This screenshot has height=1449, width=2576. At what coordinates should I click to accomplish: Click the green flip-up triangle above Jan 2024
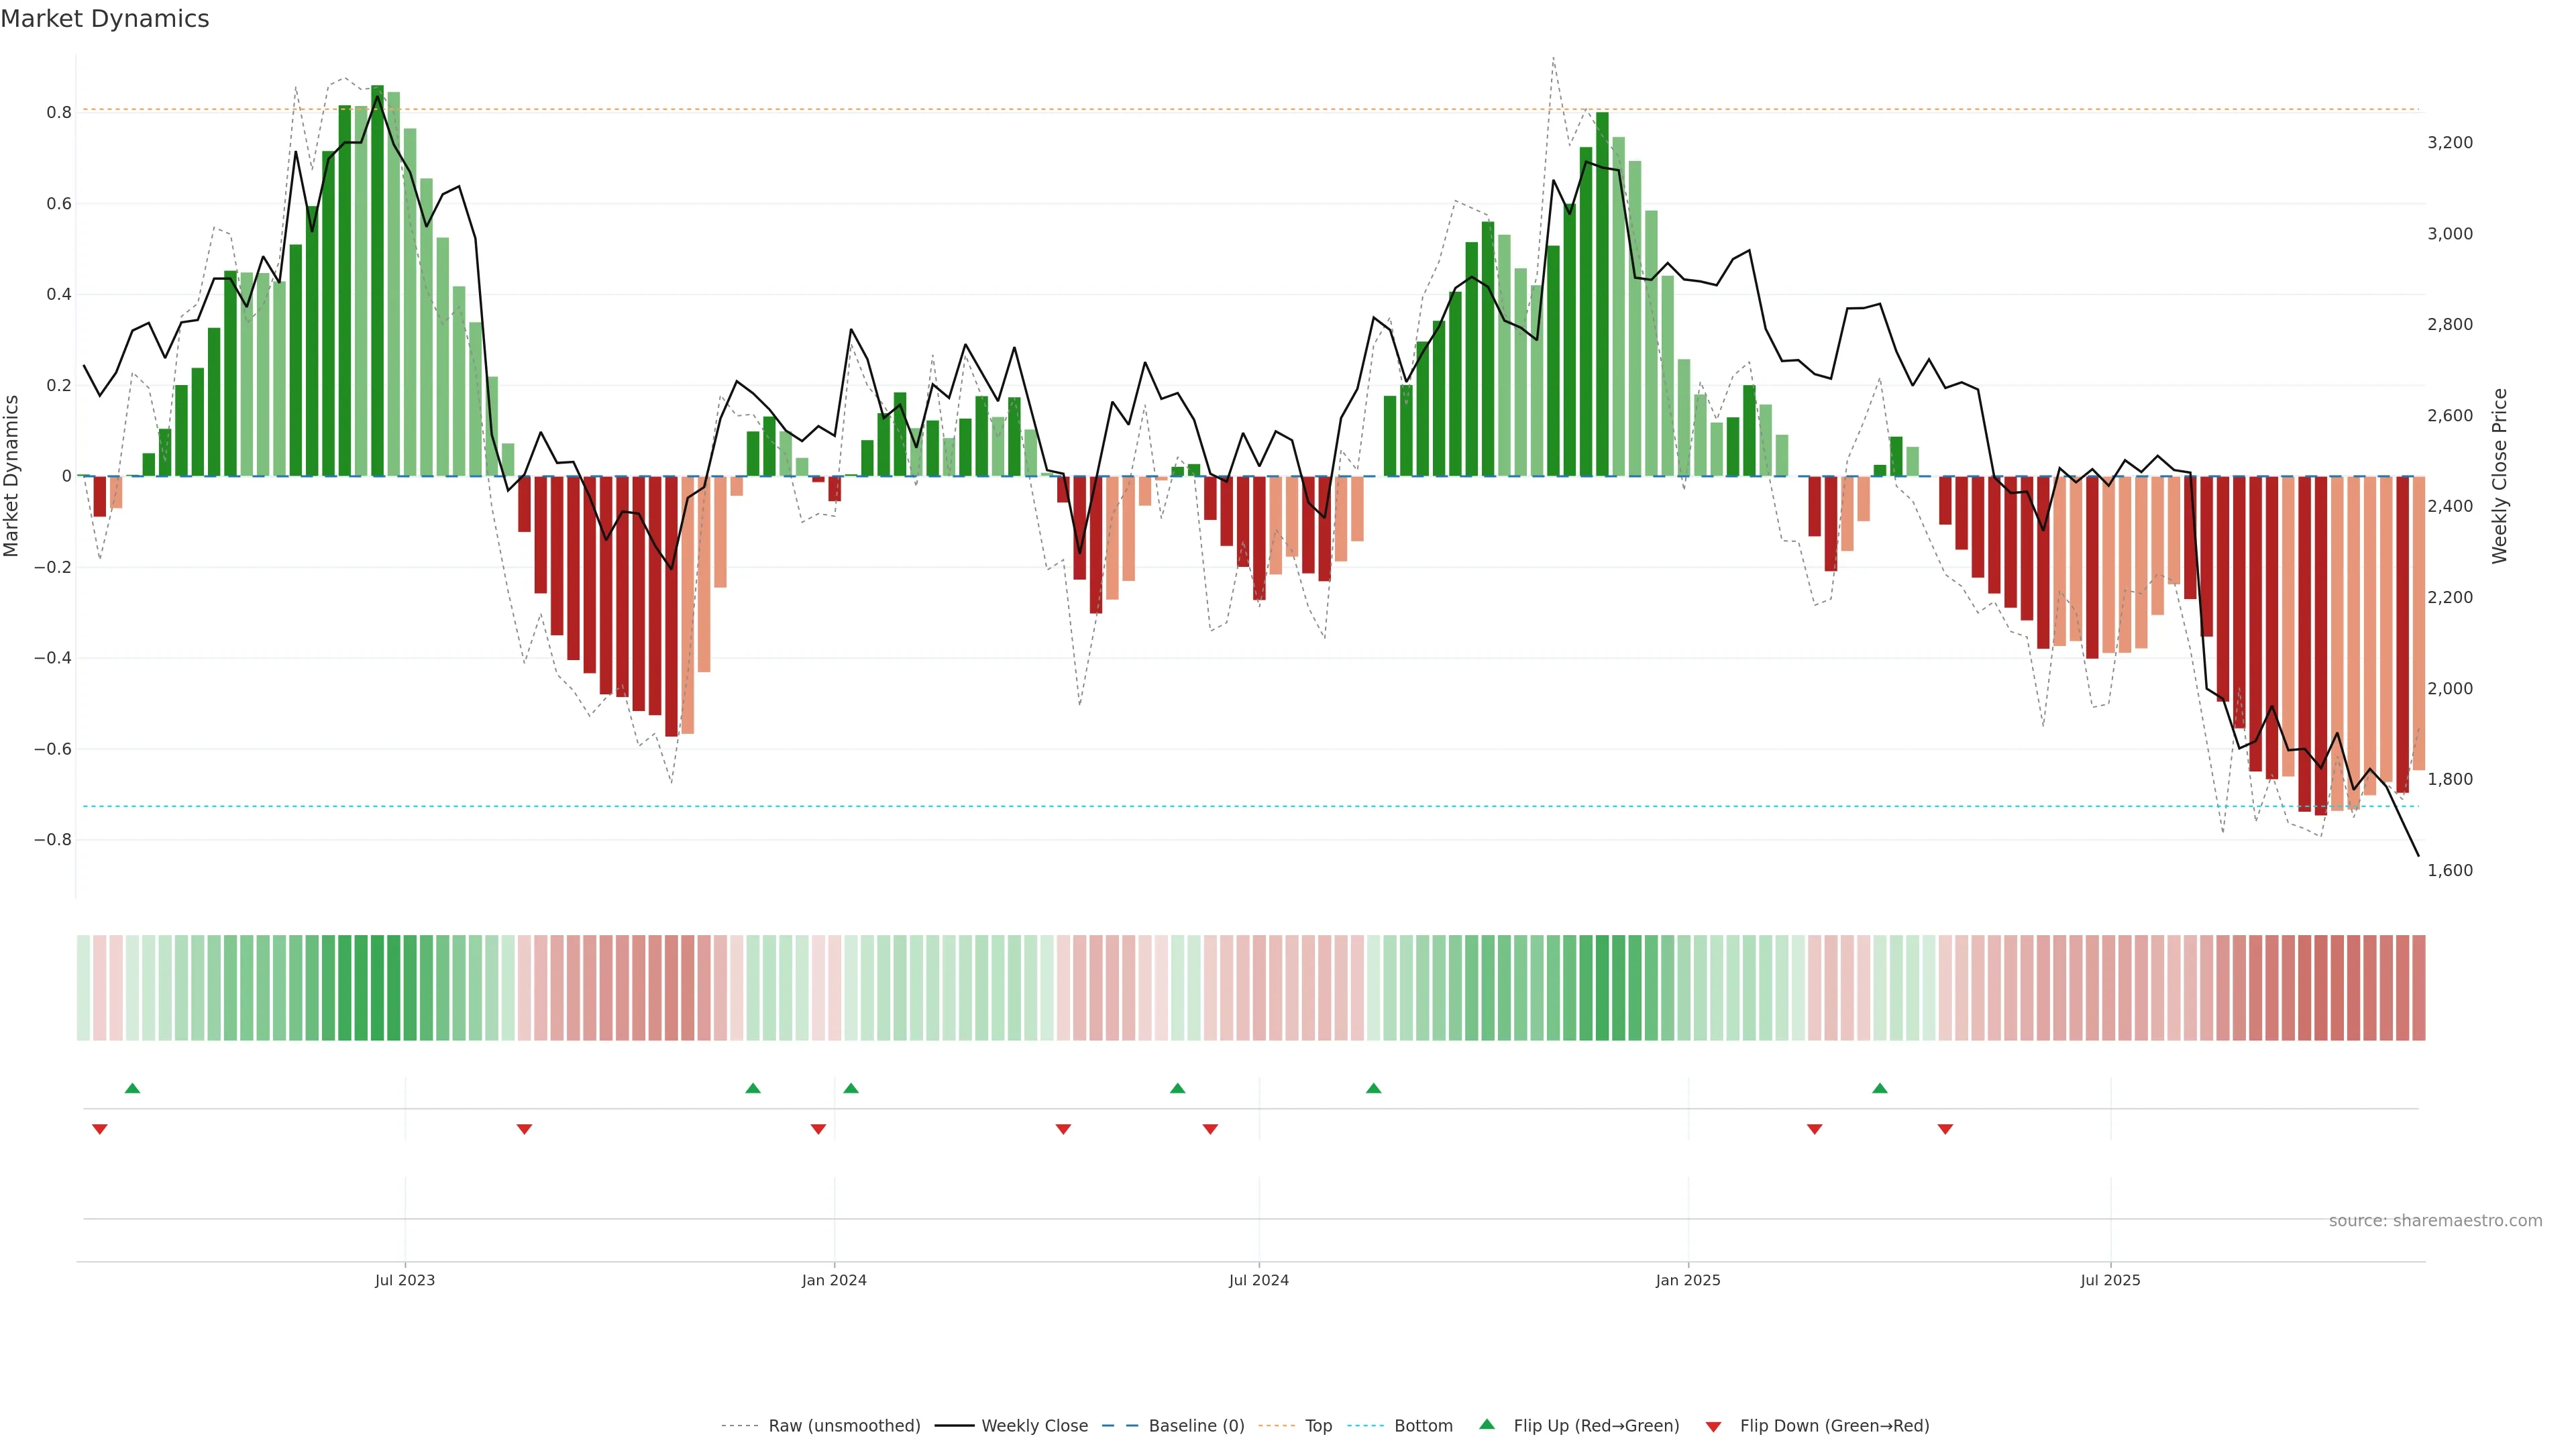pos(851,1088)
